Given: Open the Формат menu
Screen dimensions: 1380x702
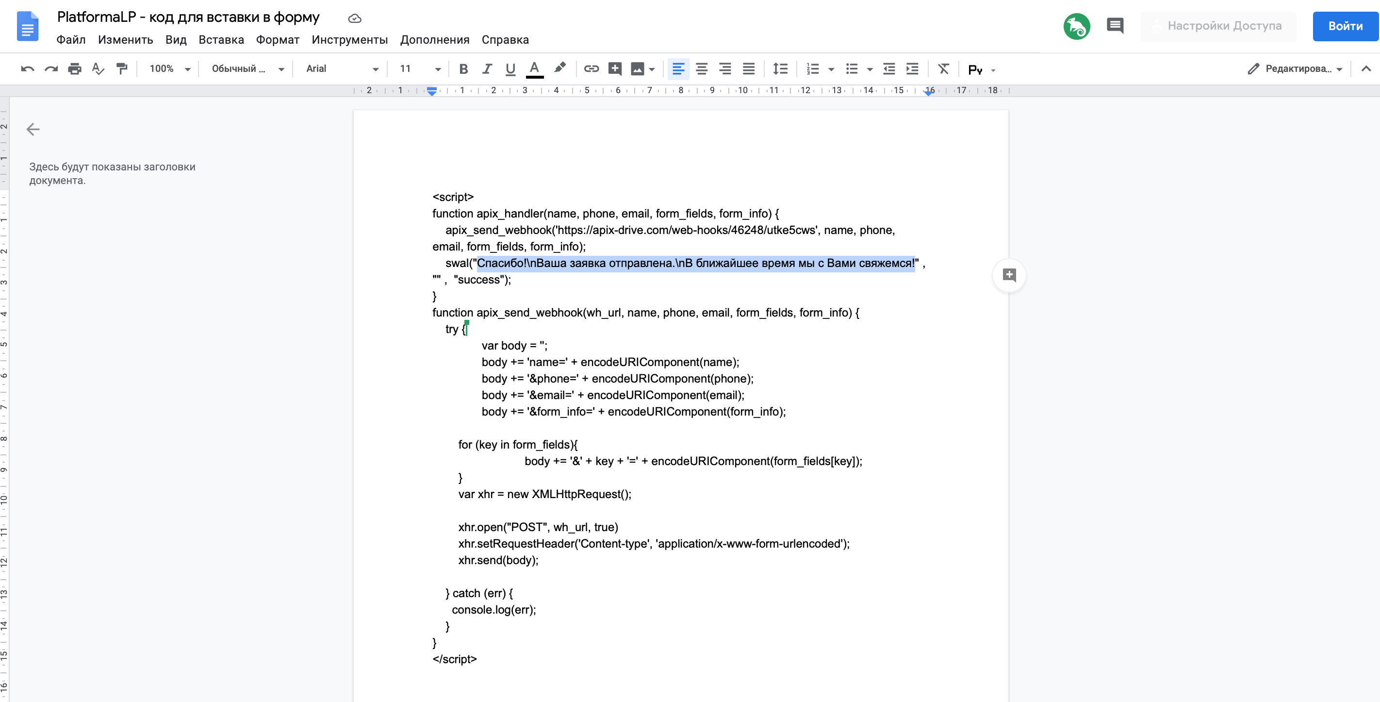Looking at the screenshot, I should point(278,40).
